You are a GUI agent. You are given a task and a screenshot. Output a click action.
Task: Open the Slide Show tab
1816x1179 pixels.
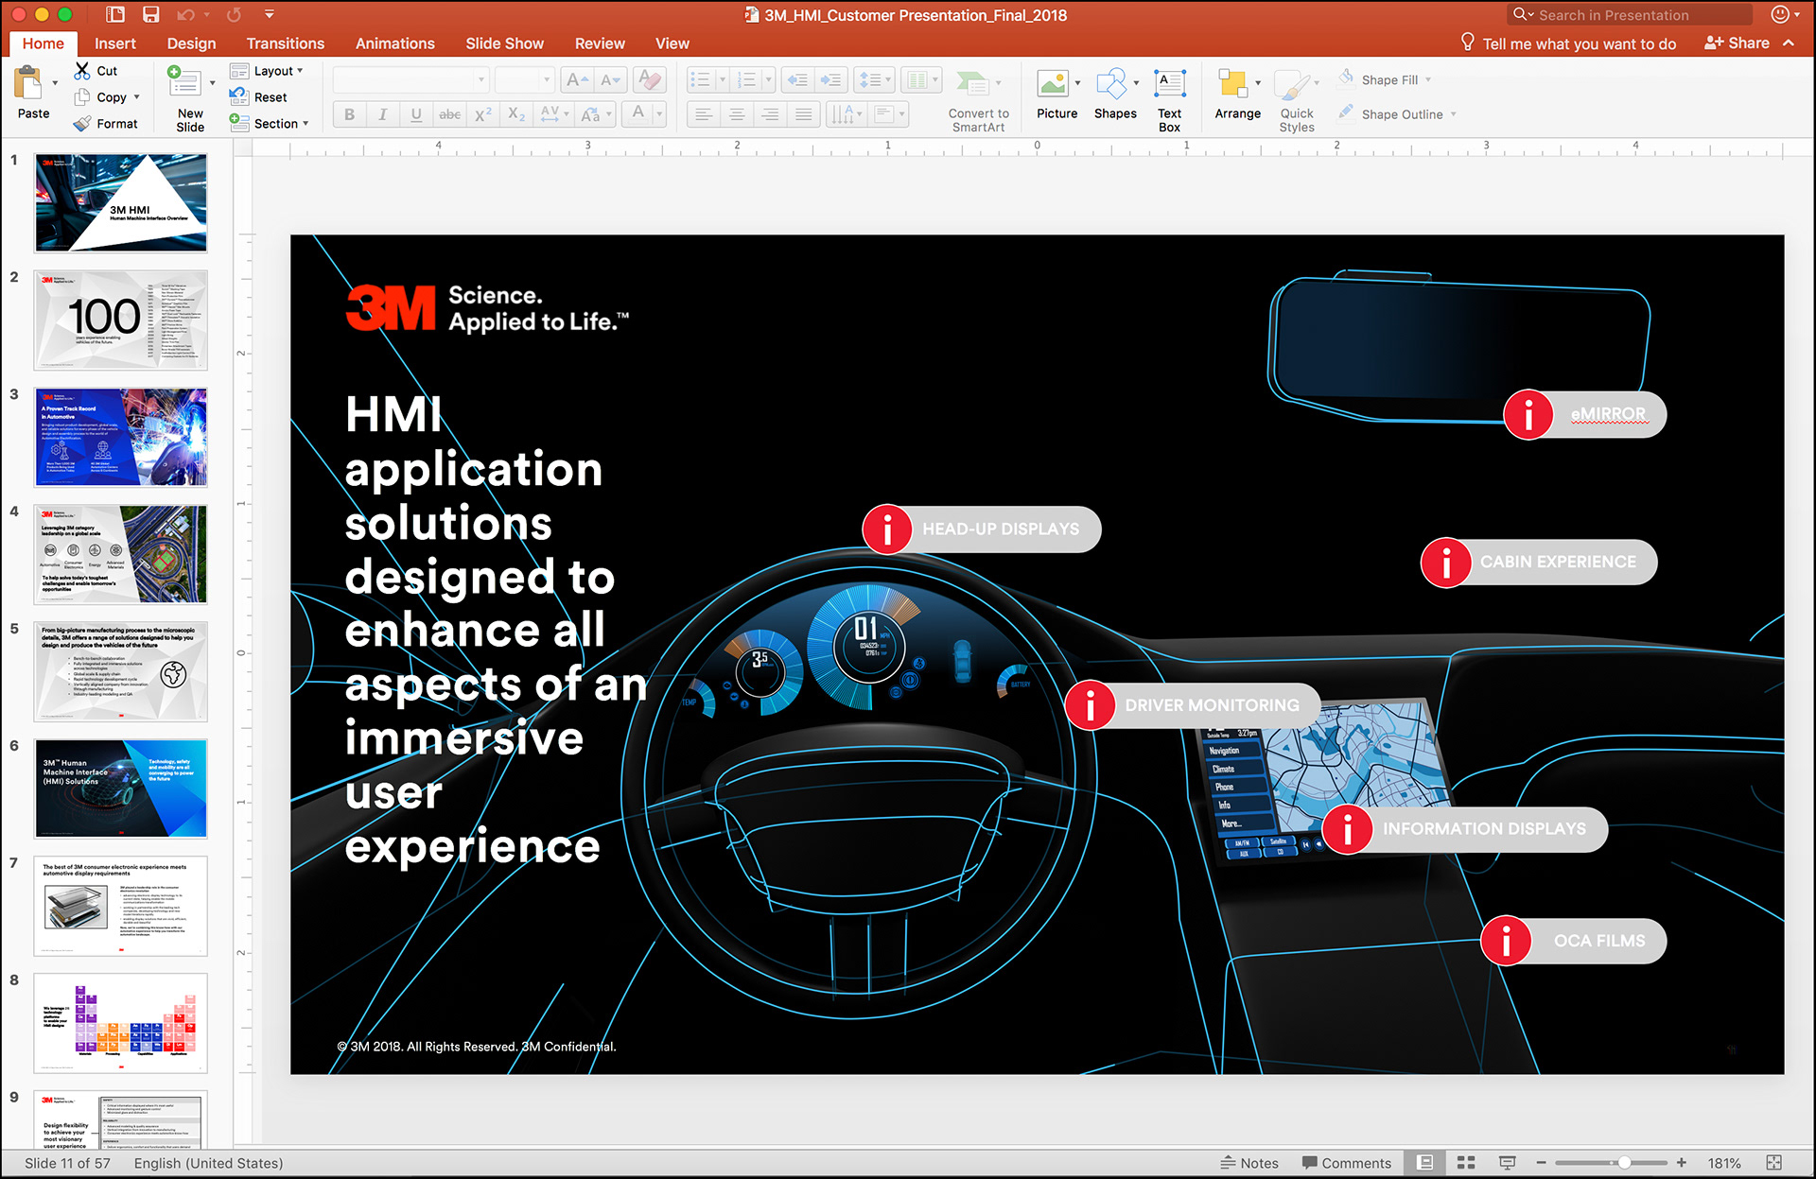pos(504,43)
